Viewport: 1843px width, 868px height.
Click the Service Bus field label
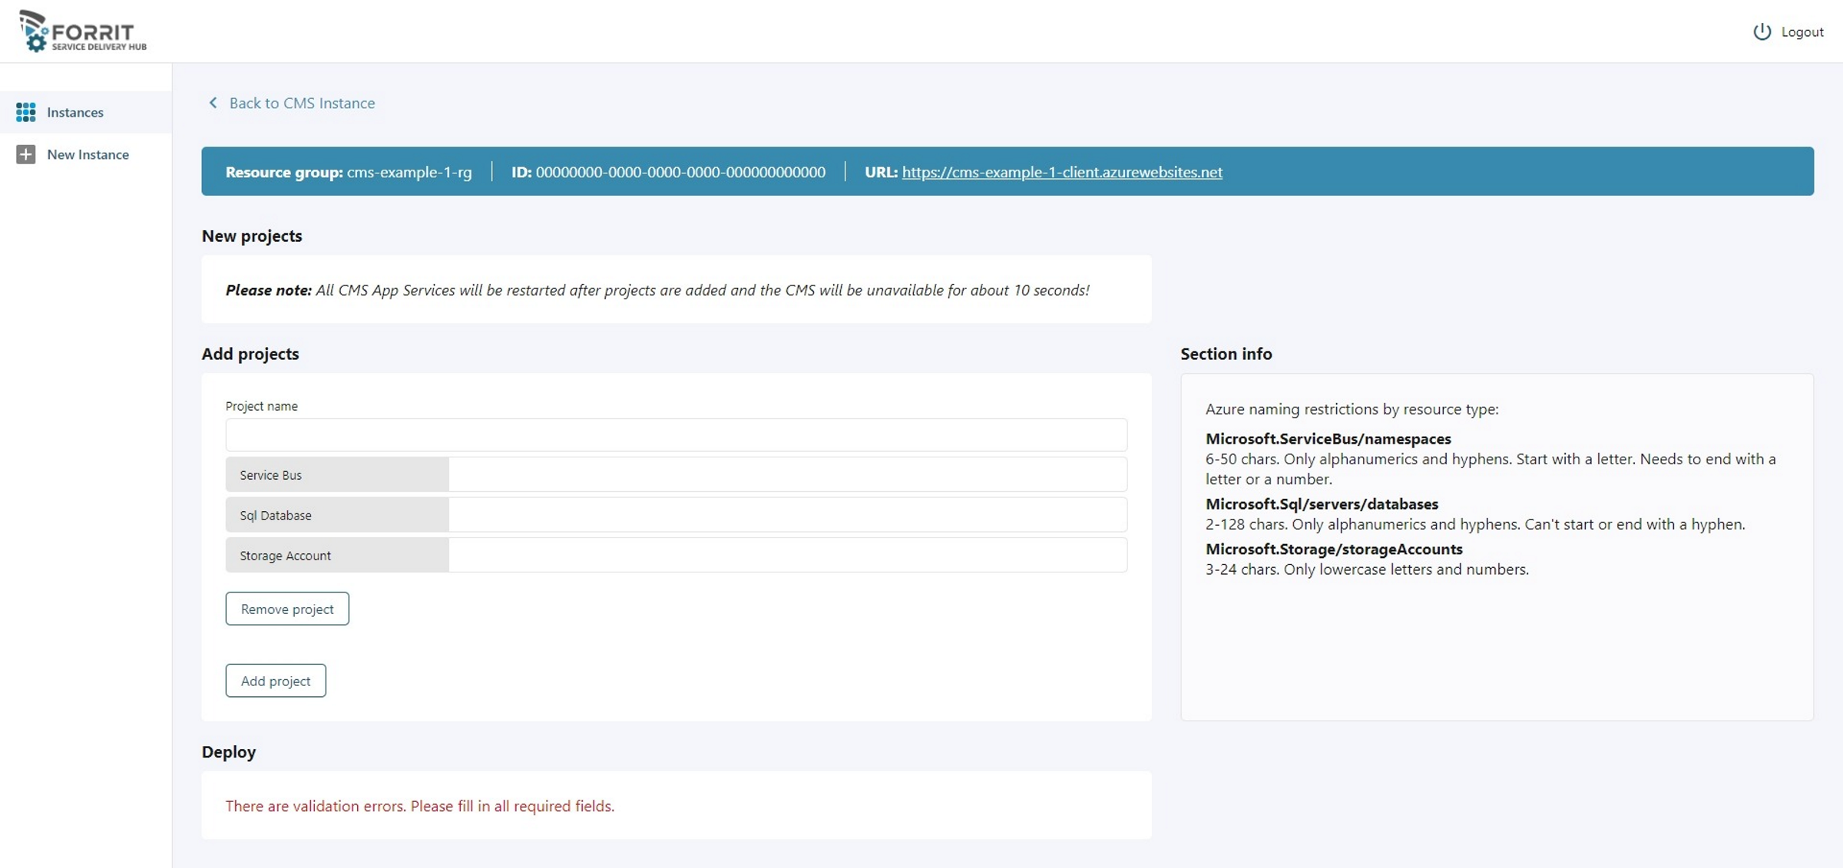point(270,475)
